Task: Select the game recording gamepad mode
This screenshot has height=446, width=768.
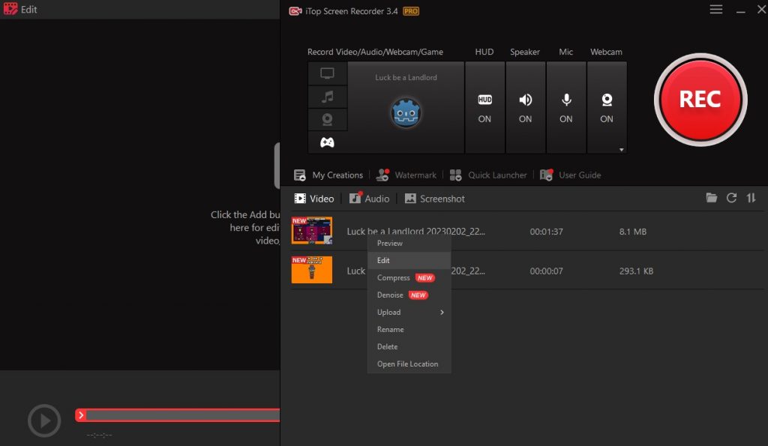Action: (x=327, y=142)
